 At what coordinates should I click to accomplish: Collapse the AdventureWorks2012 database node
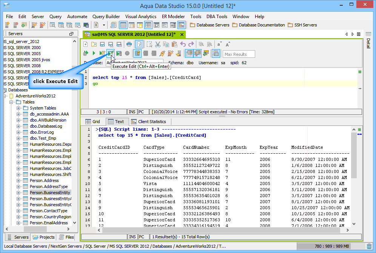click(x=5, y=96)
